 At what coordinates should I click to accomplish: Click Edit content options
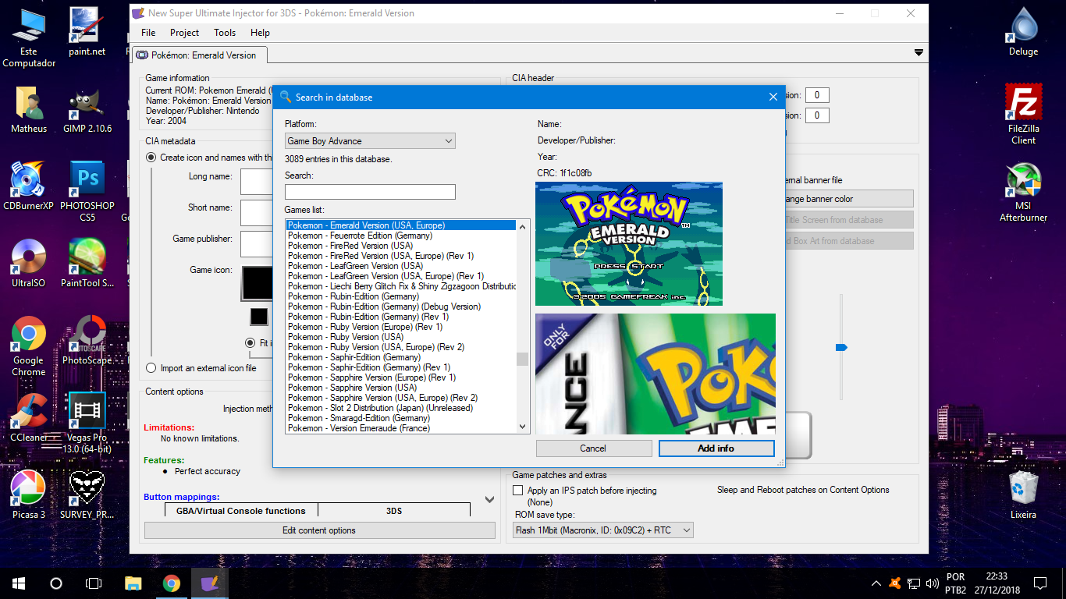[319, 530]
